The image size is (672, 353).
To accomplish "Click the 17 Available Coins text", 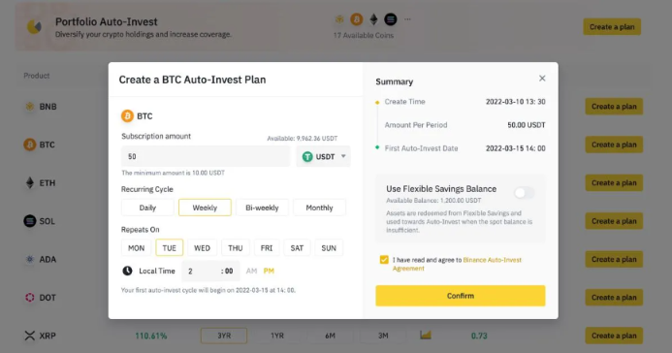I will click(364, 35).
